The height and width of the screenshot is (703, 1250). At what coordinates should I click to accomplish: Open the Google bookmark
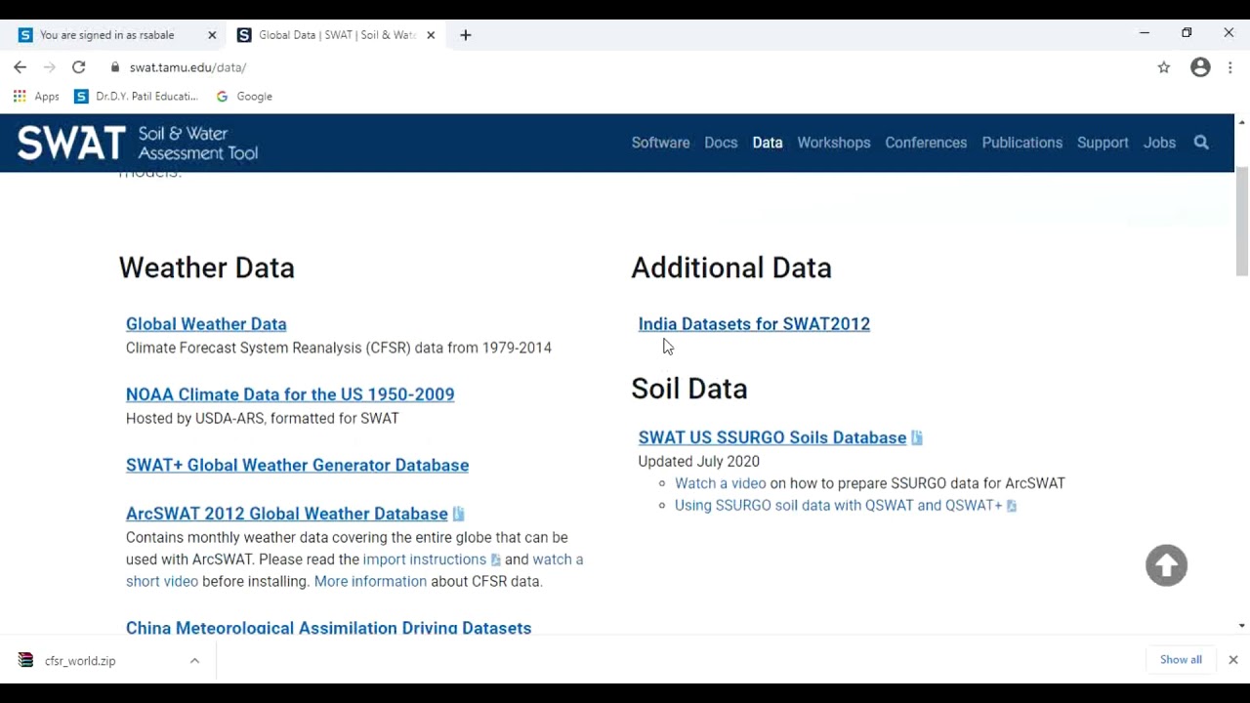pos(244,97)
